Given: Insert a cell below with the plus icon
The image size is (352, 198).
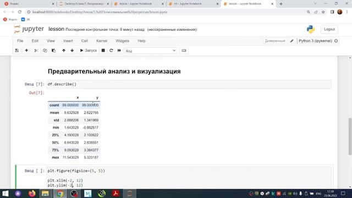Looking at the screenshot, I should tap(26, 51).
